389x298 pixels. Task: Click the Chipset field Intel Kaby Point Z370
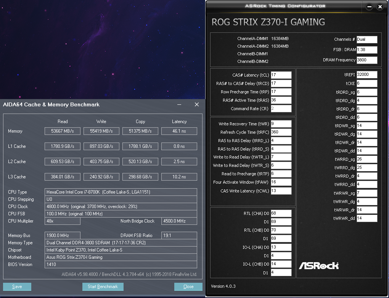121,250
